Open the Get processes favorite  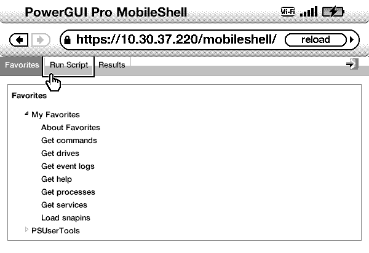[x=68, y=192]
